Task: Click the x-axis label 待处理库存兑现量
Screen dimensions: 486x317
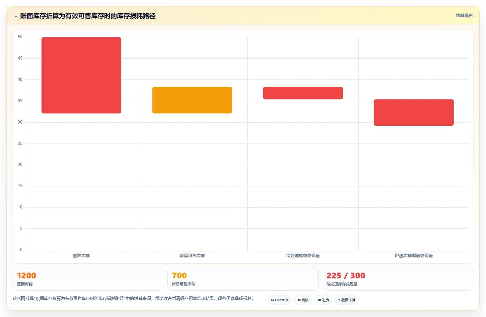Action: [303, 256]
